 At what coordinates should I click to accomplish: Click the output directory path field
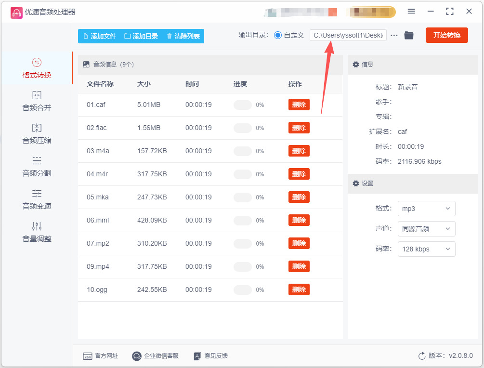[x=348, y=35]
